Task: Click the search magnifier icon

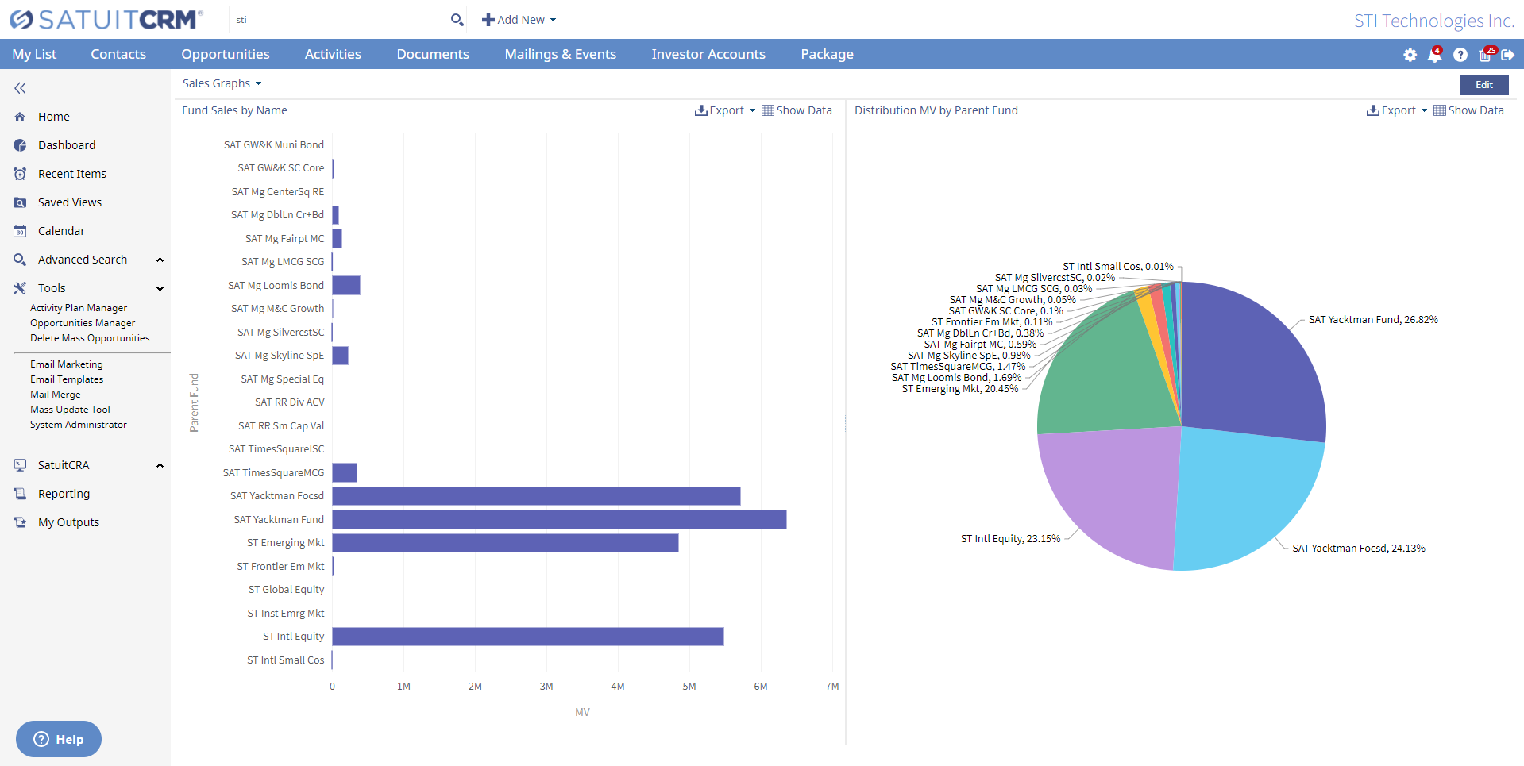Action: coord(457,20)
